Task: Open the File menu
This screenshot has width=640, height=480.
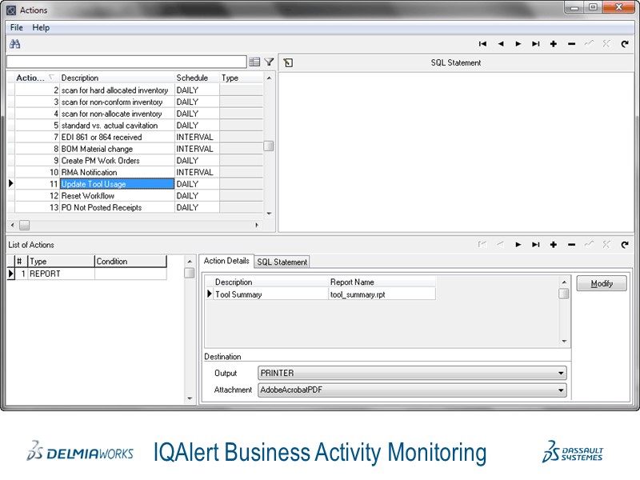Action: click(x=15, y=26)
